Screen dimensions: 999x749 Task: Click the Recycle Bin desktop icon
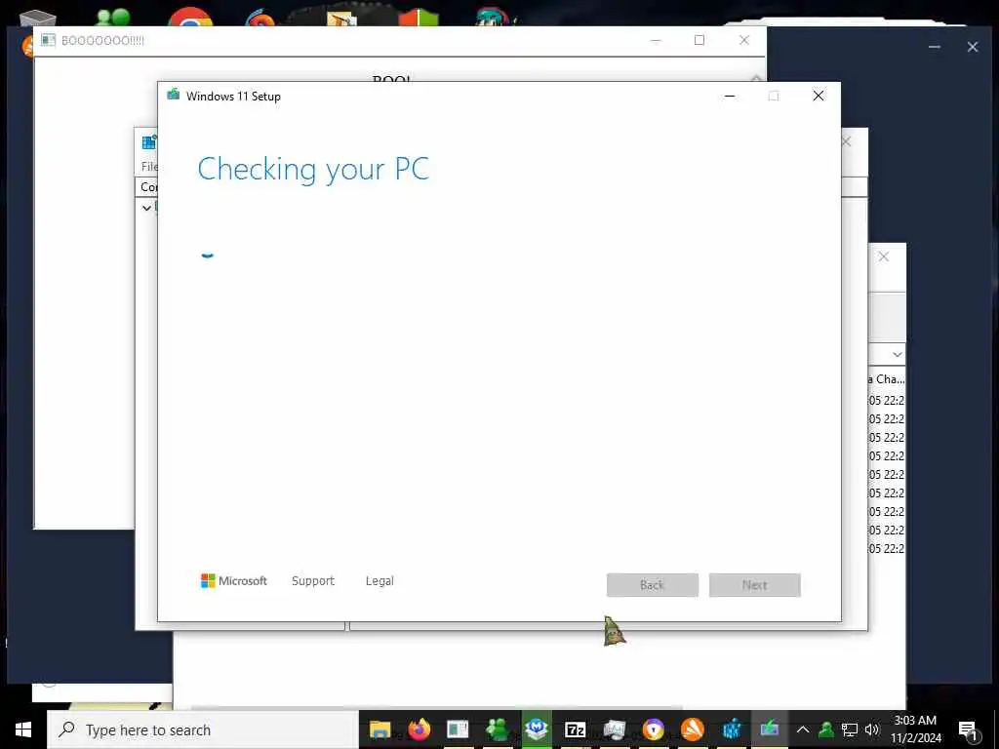(x=38, y=18)
